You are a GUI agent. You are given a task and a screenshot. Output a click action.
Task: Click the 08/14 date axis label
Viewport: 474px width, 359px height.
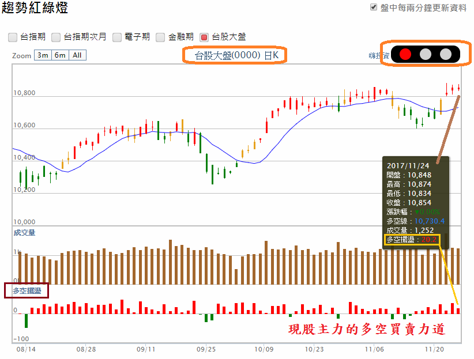(x=26, y=349)
